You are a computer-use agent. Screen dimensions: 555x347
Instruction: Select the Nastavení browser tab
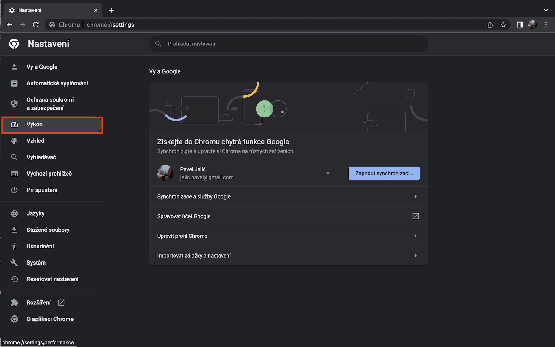point(53,10)
